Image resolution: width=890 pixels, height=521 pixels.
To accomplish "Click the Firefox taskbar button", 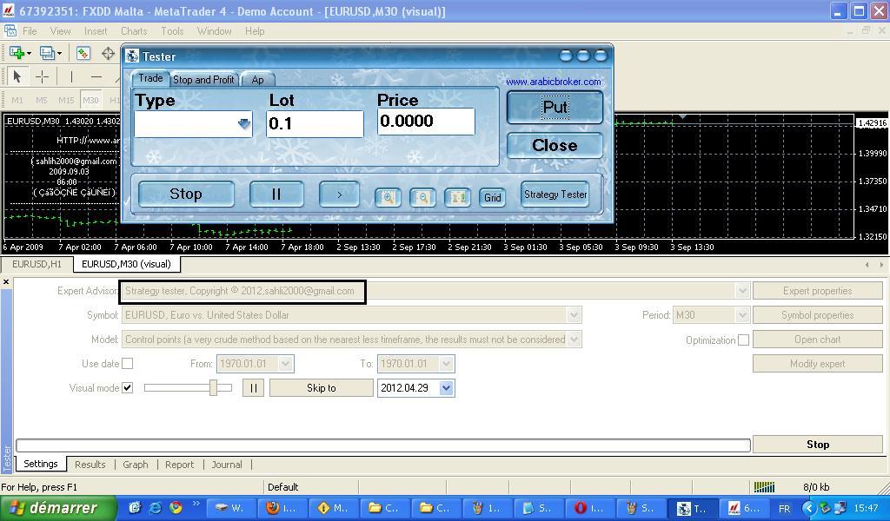I will (x=282, y=508).
